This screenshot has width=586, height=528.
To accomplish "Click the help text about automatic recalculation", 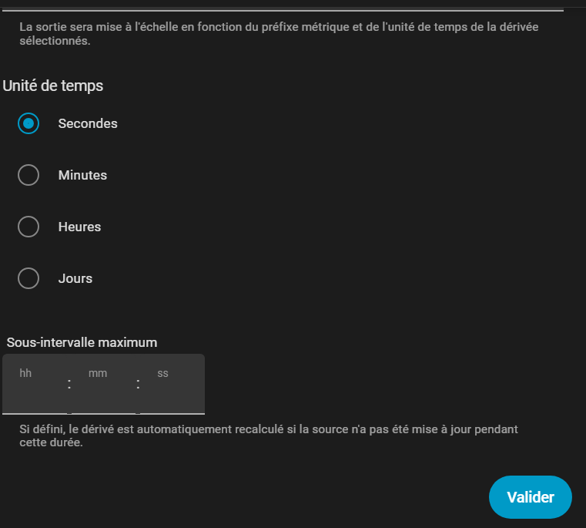I will coord(269,436).
